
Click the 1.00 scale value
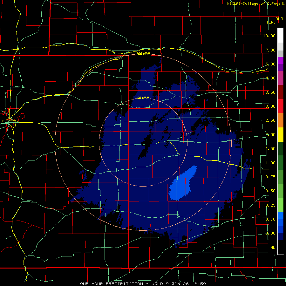coord(270,163)
